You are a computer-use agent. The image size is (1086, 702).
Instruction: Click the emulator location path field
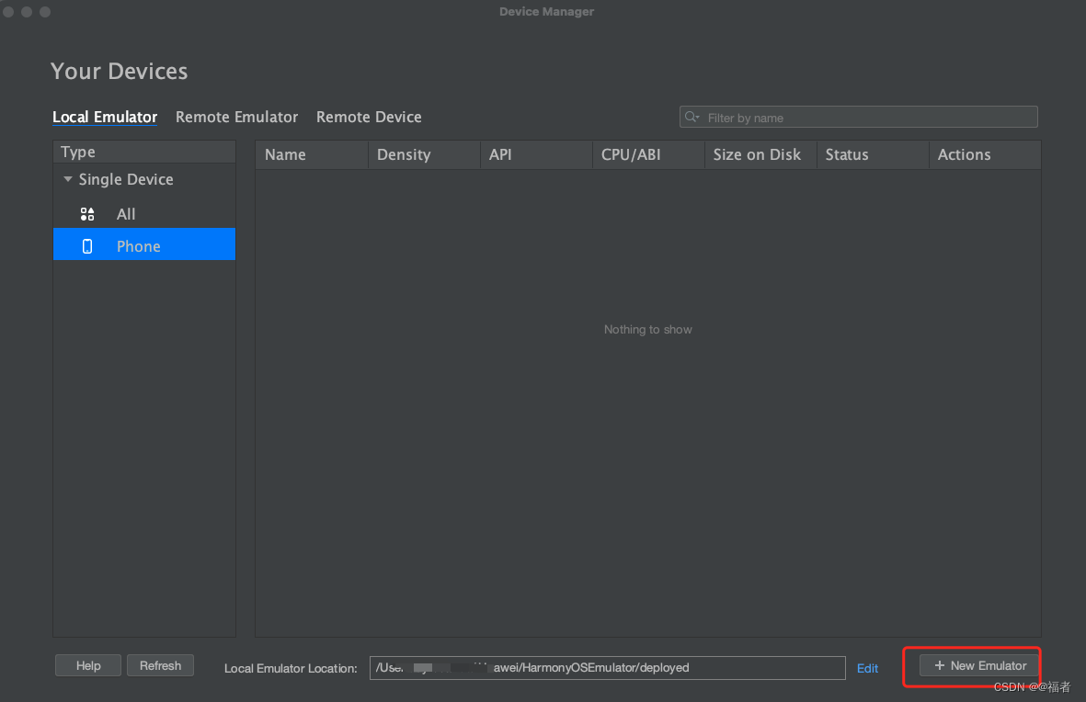(x=608, y=668)
